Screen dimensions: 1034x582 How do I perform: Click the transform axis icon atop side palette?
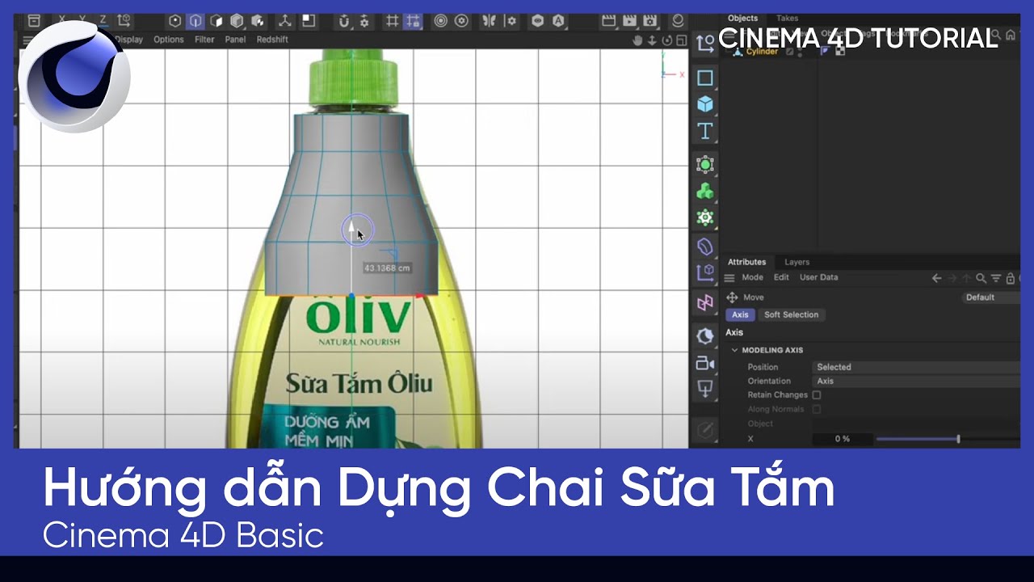[705, 44]
